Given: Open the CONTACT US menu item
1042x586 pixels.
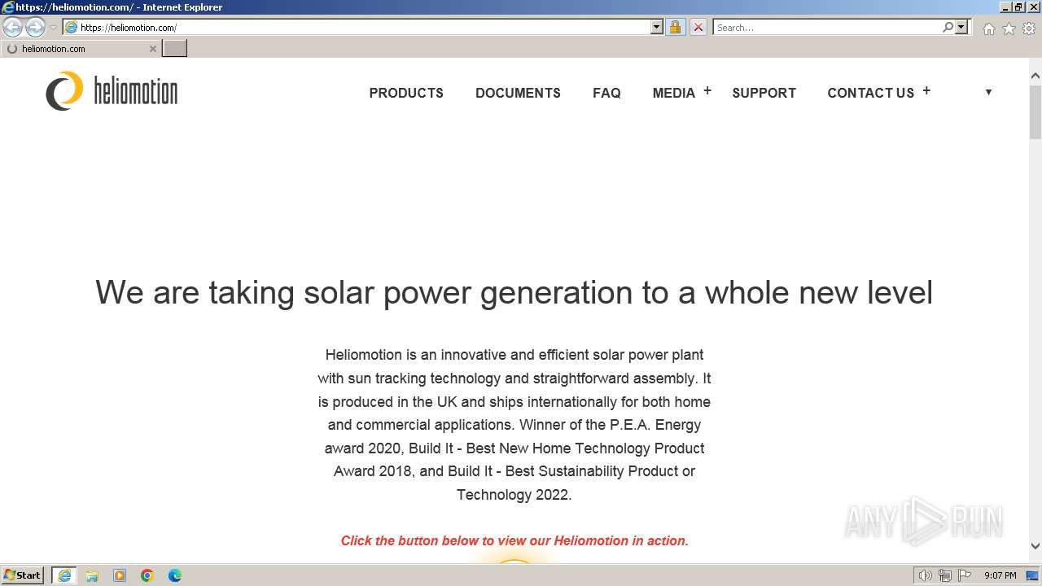Looking at the screenshot, I should tap(870, 93).
